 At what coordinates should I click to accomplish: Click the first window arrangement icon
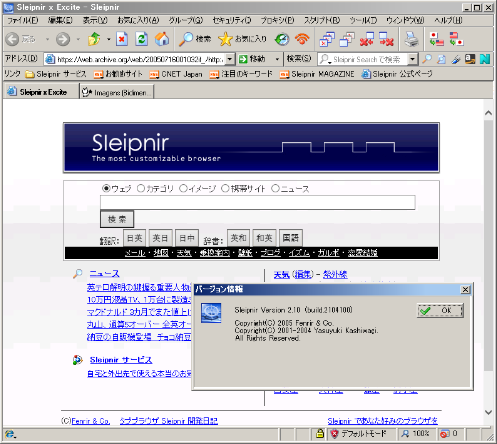coord(327,39)
